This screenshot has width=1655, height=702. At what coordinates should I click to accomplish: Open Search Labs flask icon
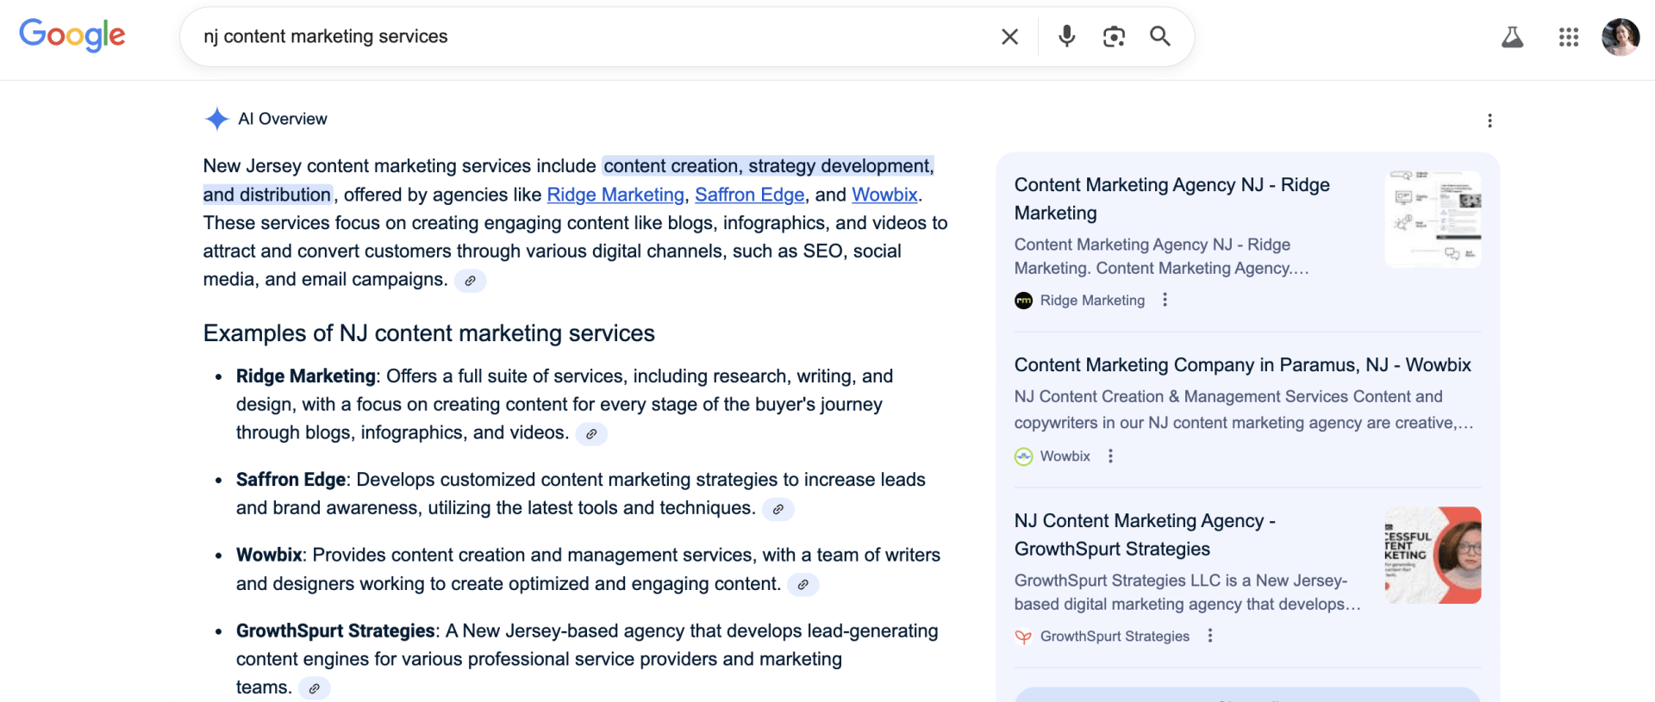(1513, 37)
